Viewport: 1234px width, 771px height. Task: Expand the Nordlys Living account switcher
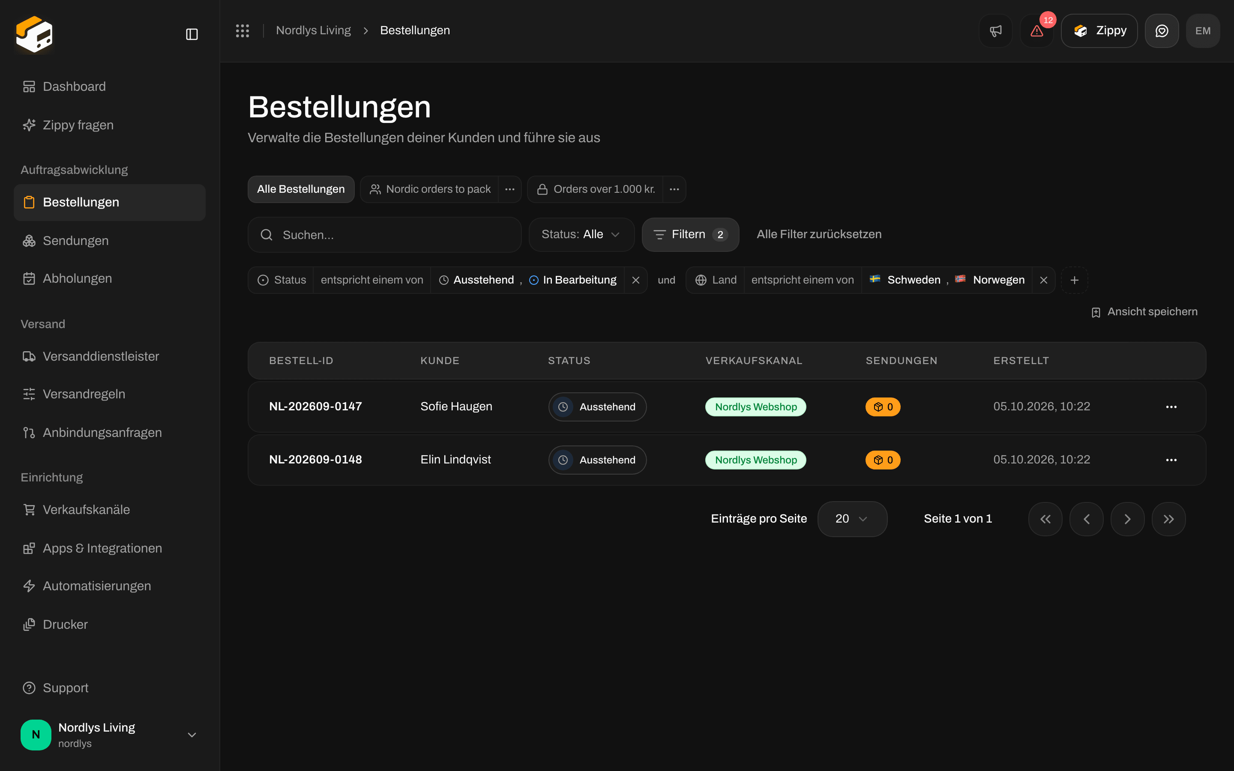110,735
